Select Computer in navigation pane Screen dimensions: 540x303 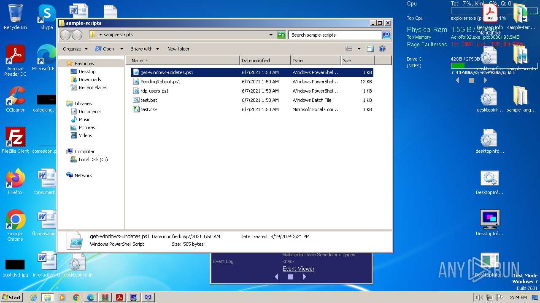click(84, 151)
